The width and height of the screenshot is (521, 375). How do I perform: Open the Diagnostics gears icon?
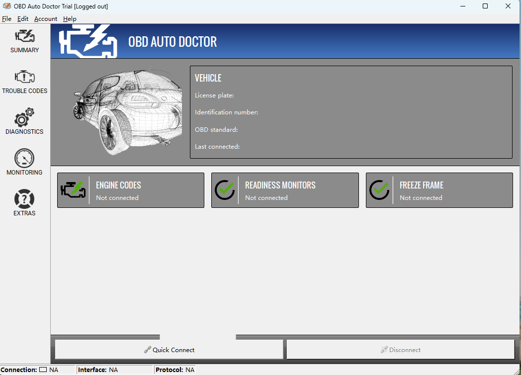click(24, 118)
